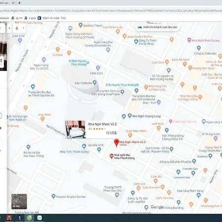The height and width of the screenshot is (222, 222).
Task: Switch to Vệ tinh satellite view thumbnail
Action: [19, 201]
